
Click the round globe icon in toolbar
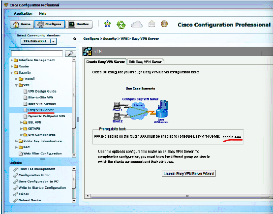pyautogui.click(x=164, y=24)
